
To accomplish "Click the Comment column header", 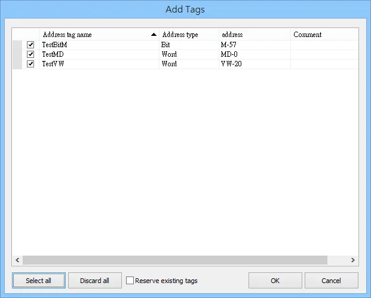I will pyautogui.click(x=324, y=35).
